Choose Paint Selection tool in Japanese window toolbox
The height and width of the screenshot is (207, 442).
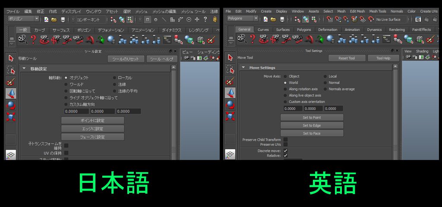click(11, 82)
